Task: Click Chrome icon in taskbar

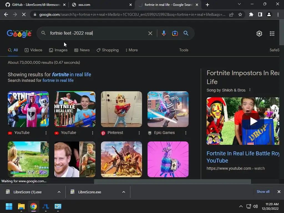Action: point(34,206)
